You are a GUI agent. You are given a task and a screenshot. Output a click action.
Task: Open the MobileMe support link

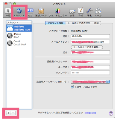91,113
